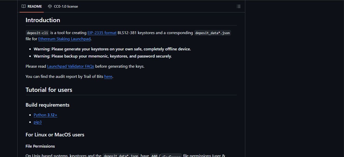Open the Launchpad Validator FAQs link
The width and height of the screenshot is (344, 157).
pos(70,66)
